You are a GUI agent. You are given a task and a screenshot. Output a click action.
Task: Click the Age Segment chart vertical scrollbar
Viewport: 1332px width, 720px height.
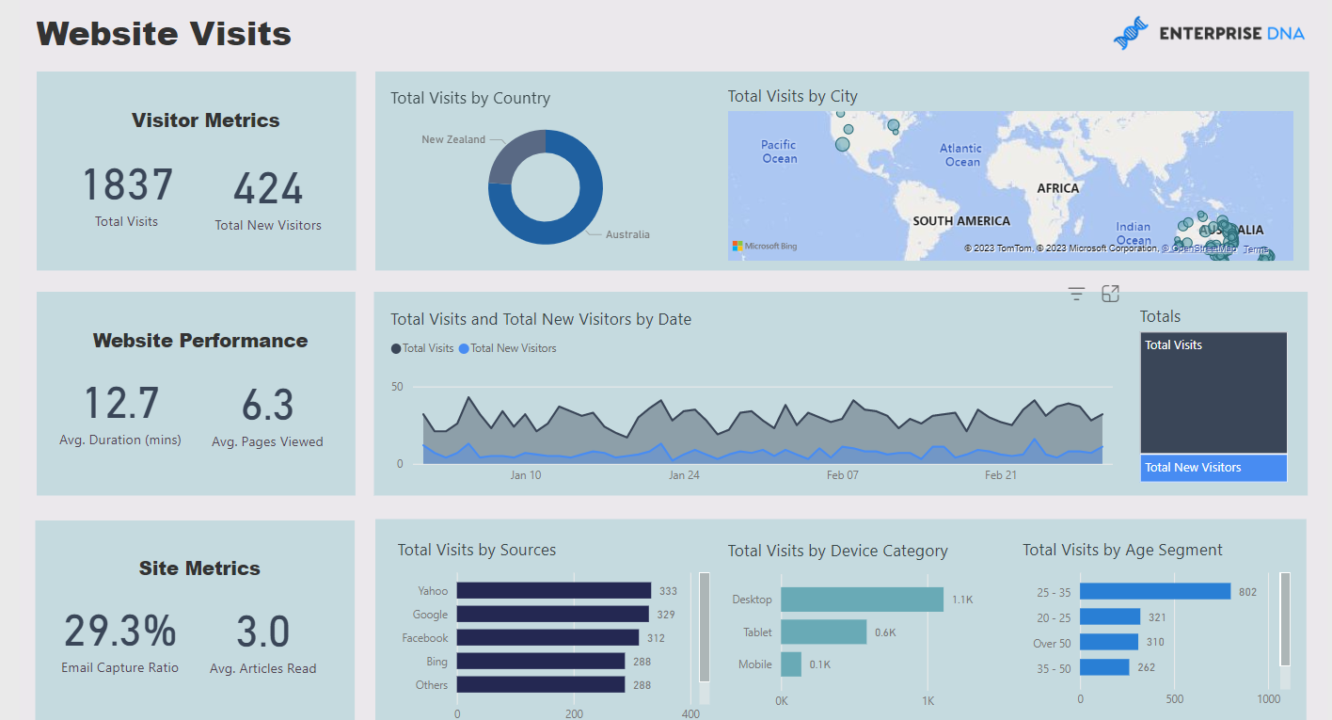point(1286,617)
